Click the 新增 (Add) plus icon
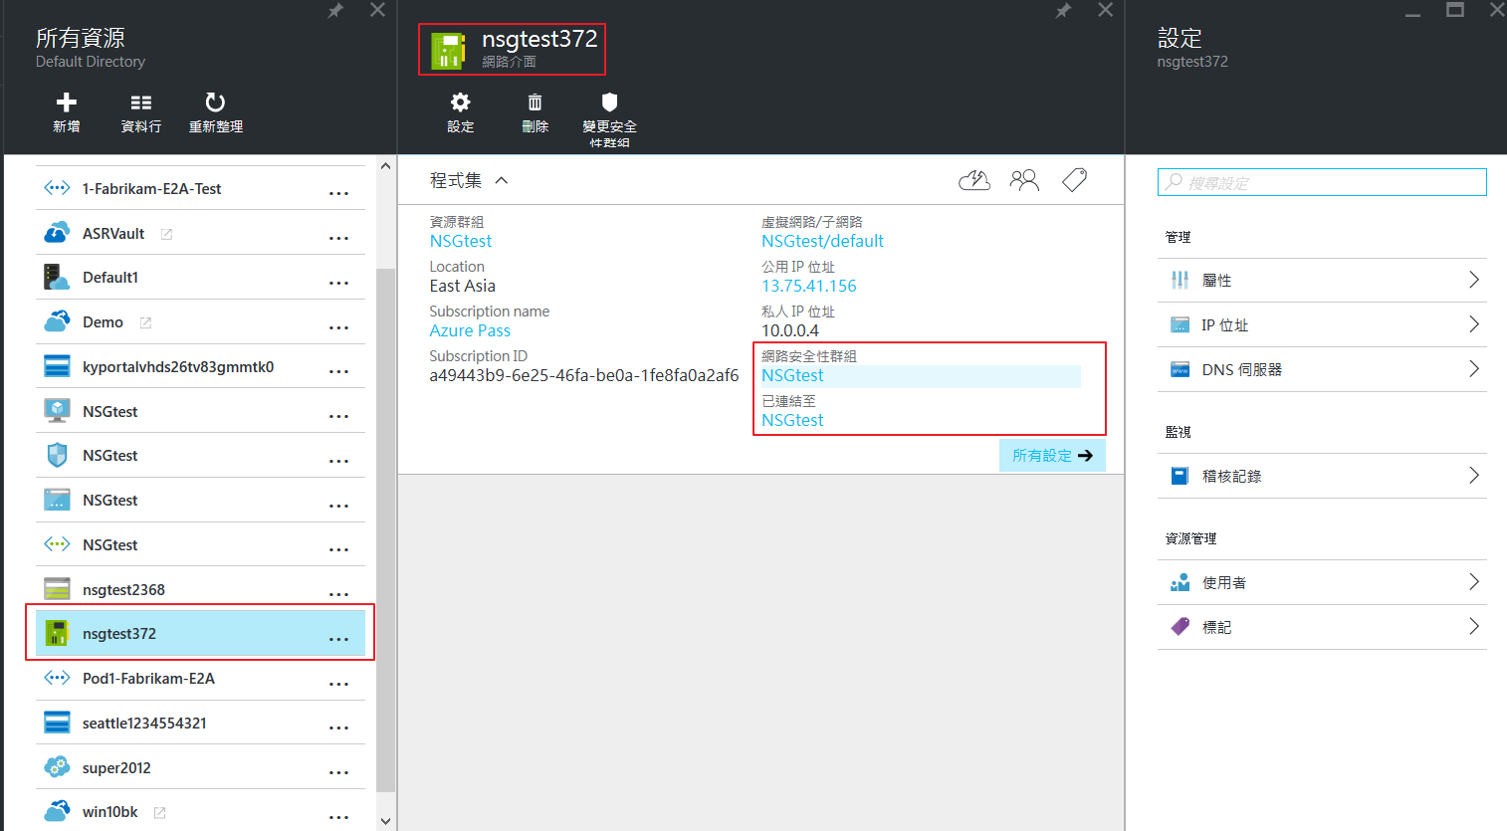This screenshot has width=1507, height=831. tap(67, 102)
